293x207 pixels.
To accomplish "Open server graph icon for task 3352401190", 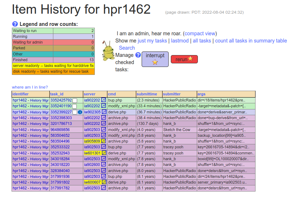I will coord(103,106).
